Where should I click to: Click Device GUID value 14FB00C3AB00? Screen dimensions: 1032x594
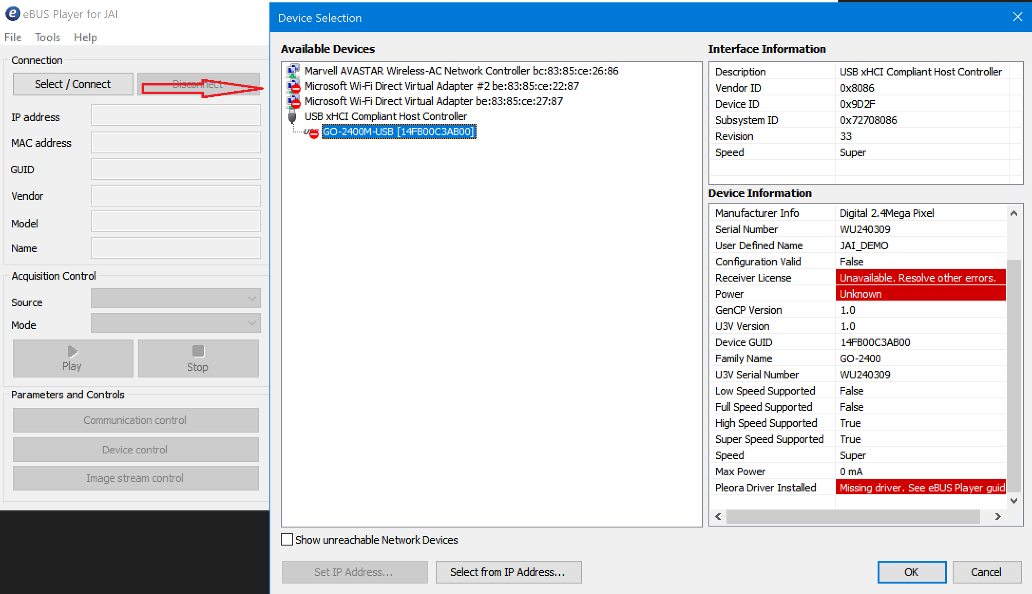pos(875,342)
